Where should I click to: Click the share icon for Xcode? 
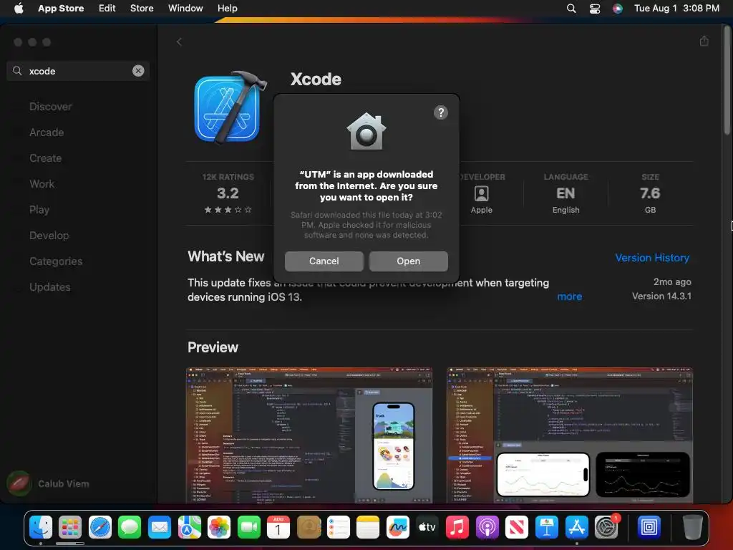(x=704, y=41)
